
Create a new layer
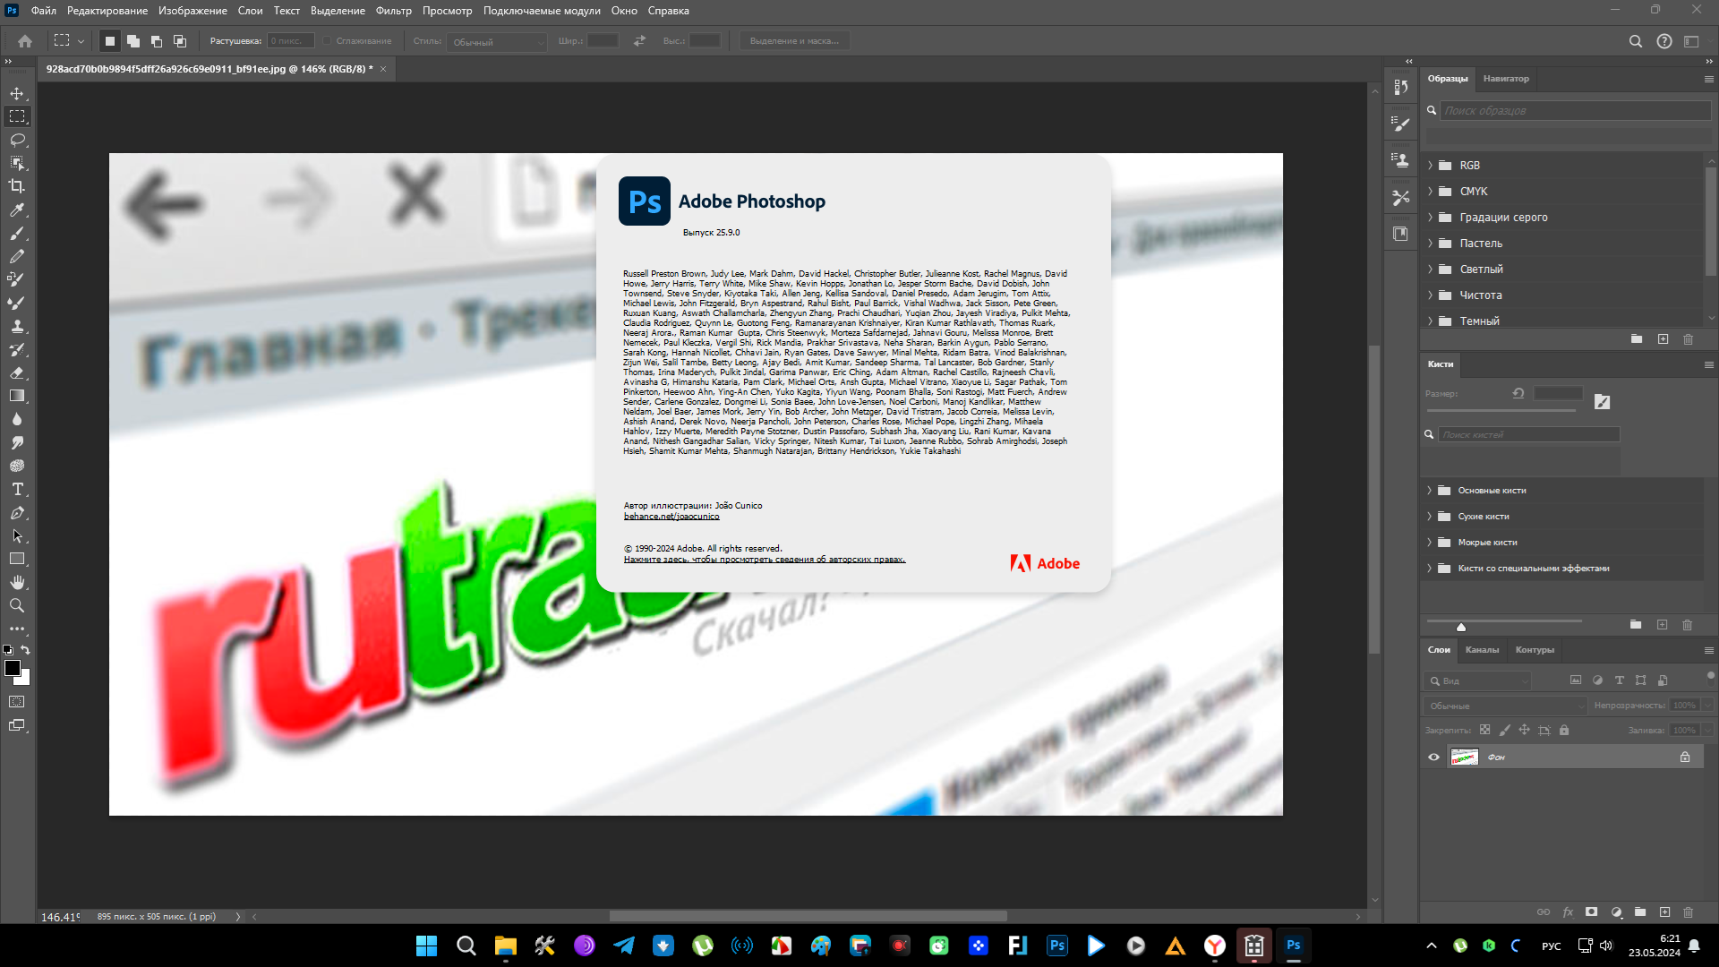click(x=1665, y=912)
